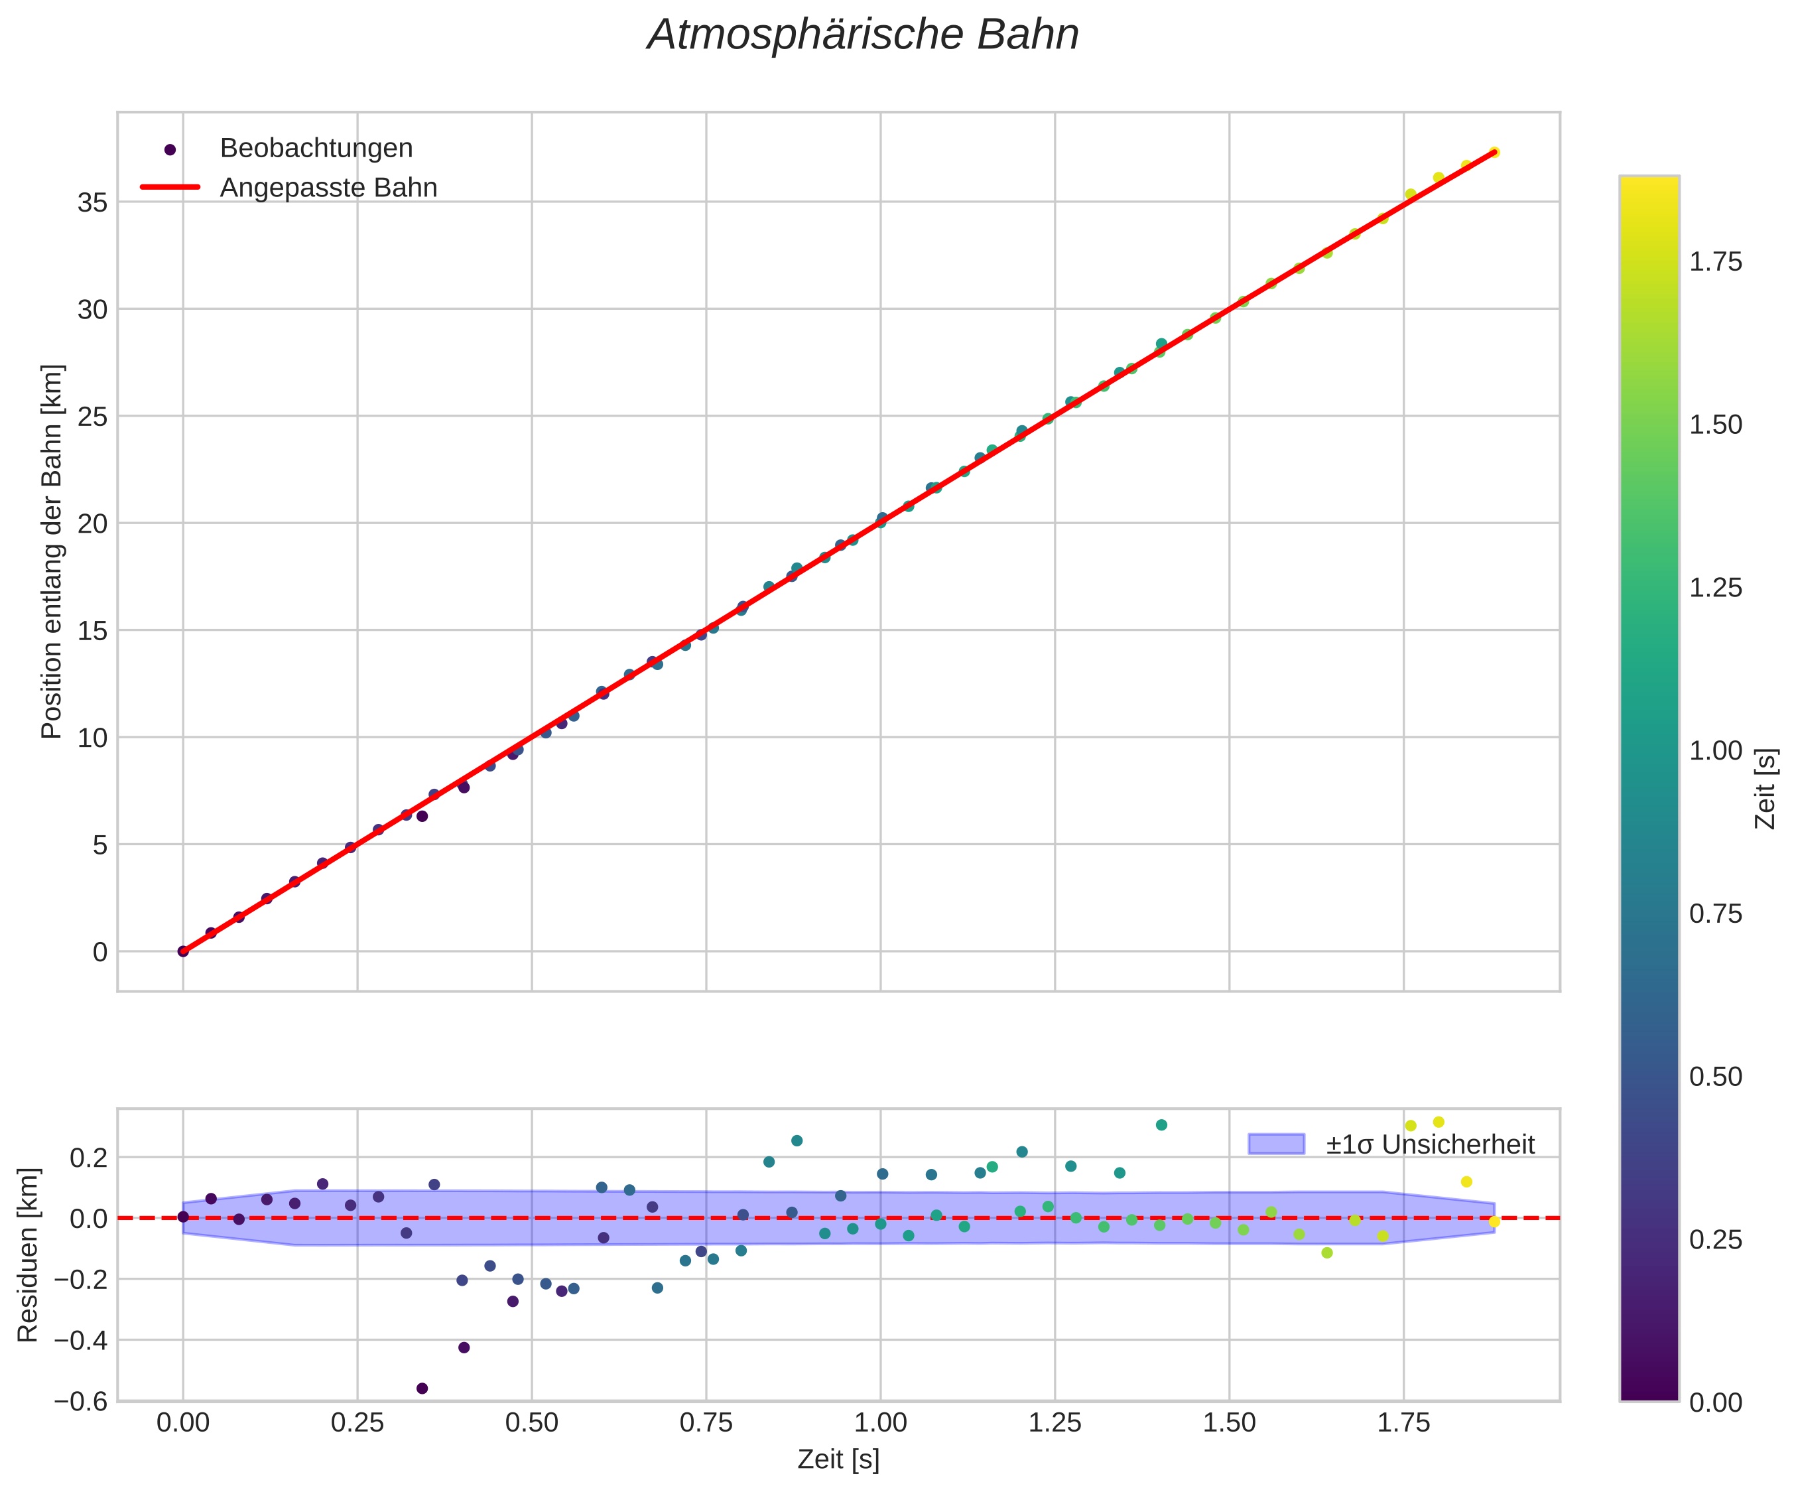Click the bottom x-axis label Zeit [s]

[838, 1459]
